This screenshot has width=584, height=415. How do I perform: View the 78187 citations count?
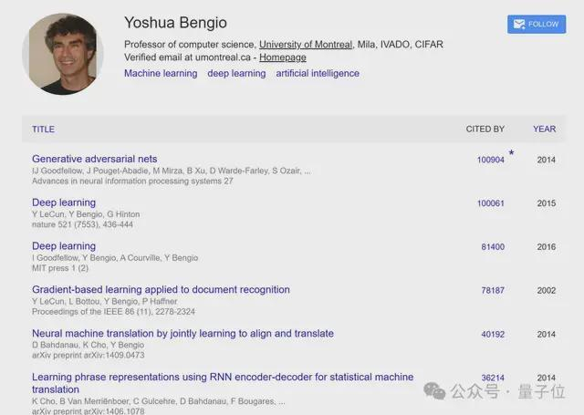tap(493, 290)
